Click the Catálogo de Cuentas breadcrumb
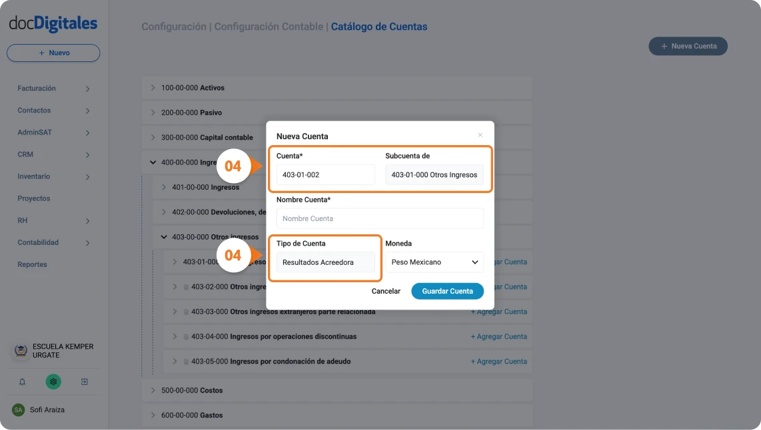Viewport: 761px width, 430px height. (x=379, y=26)
